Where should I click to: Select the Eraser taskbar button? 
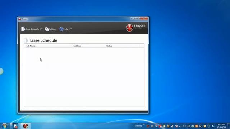coord(26,126)
